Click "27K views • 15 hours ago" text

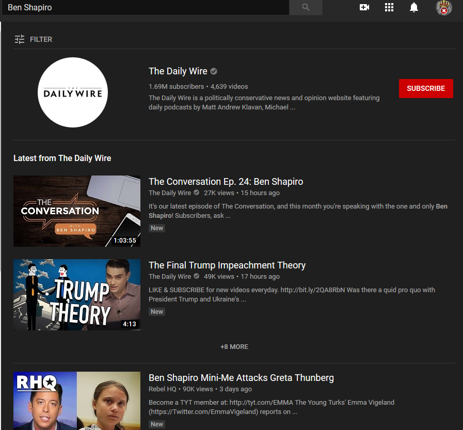242,193
